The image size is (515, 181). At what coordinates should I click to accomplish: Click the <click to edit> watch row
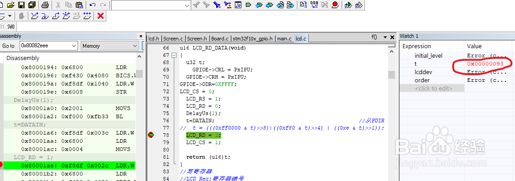coord(432,88)
